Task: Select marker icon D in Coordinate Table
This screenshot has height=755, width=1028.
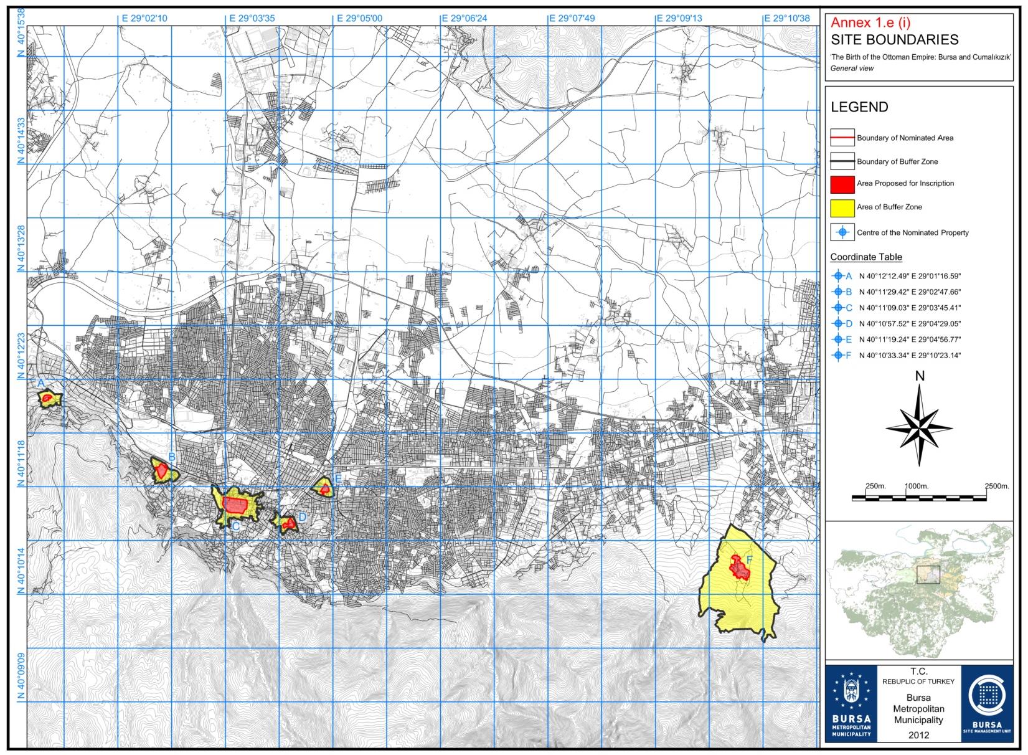Action: (x=838, y=323)
